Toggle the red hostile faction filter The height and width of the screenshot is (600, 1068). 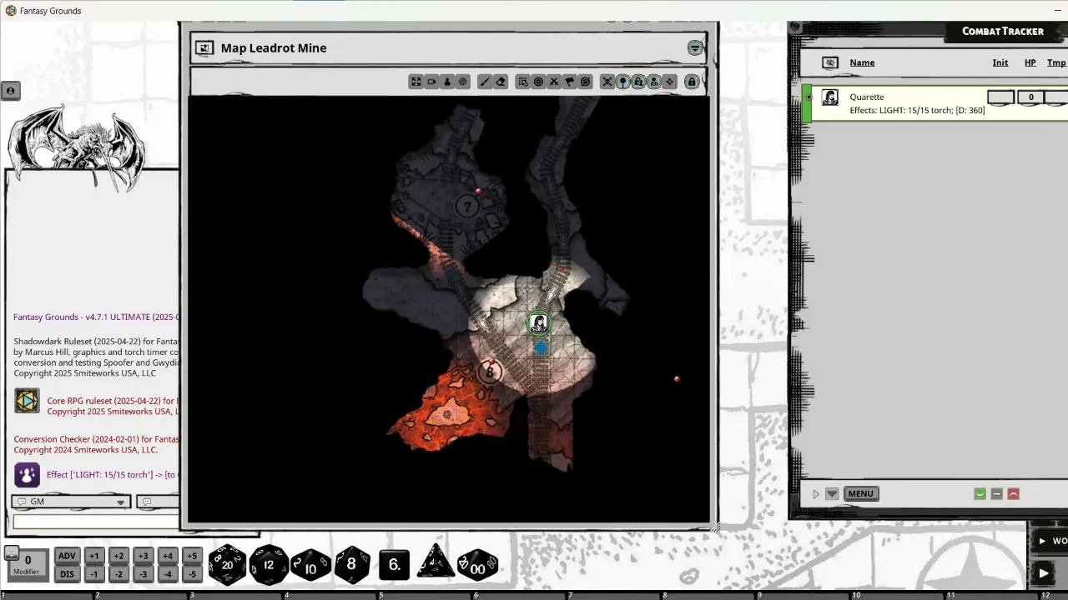[x=1013, y=493]
